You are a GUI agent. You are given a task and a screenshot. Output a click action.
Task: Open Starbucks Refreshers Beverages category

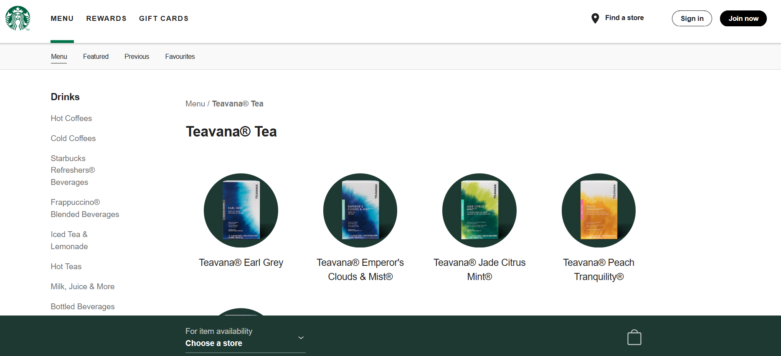coord(73,170)
